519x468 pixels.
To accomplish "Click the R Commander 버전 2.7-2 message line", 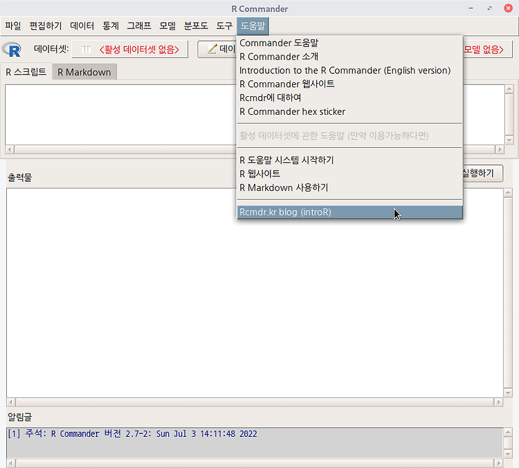I will click(x=132, y=433).
